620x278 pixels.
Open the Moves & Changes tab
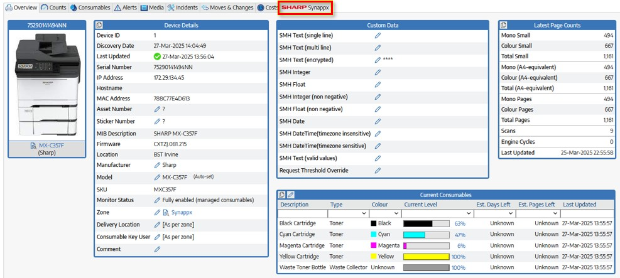point(227,8)
